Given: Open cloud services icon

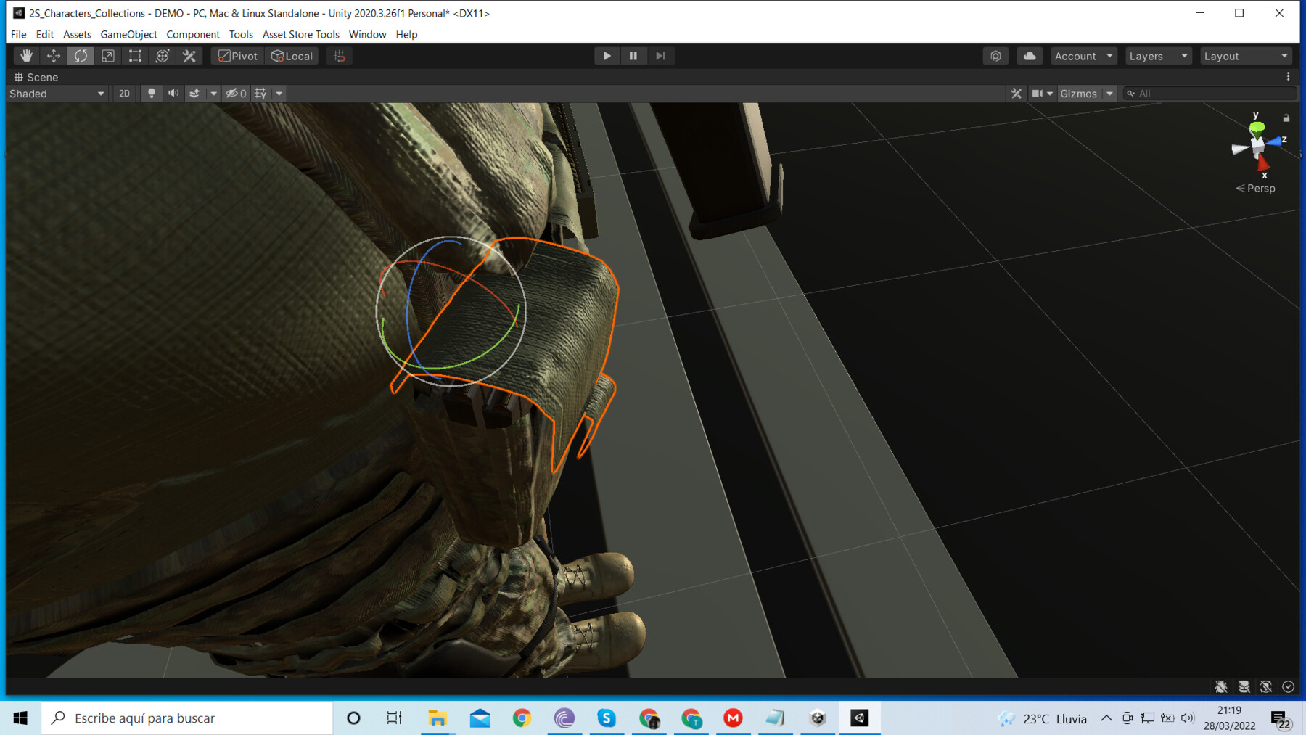Looking at the screenshot, I should 1030,56.
